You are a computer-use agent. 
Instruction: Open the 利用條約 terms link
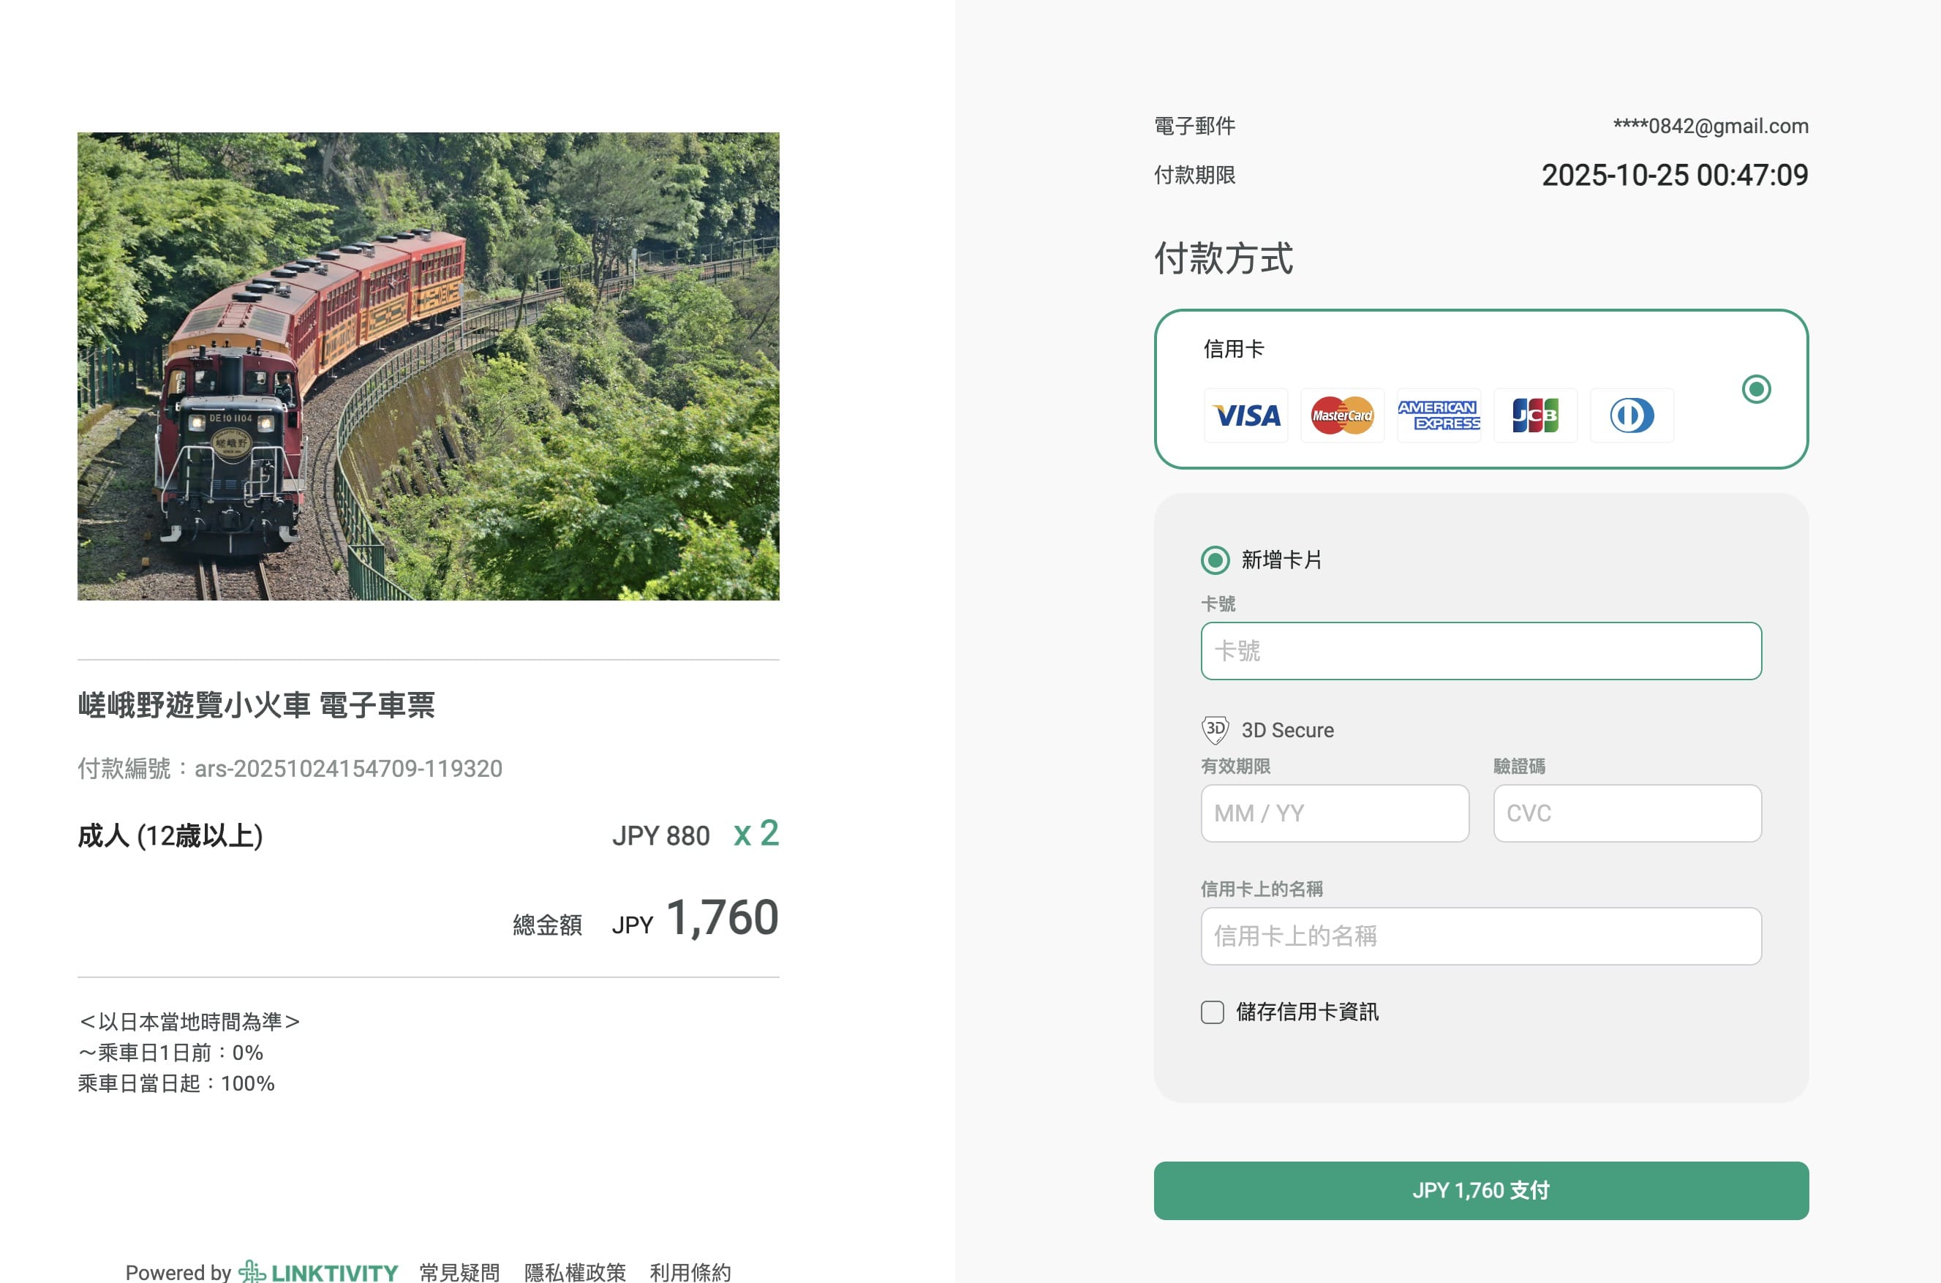690,1272
